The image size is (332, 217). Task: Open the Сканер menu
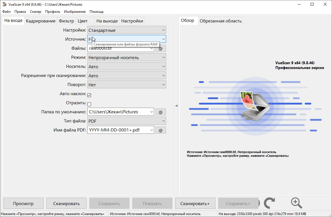point(36,12)
